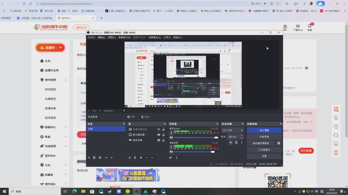Expand the 互动管理 sidebar section

(66, 146)
